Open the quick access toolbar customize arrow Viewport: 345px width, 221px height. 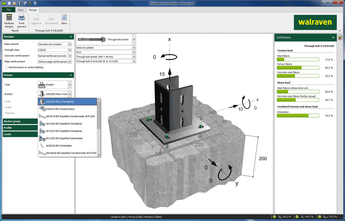click(39, 4)
